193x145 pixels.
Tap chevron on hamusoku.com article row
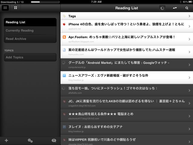coord(189,52)
